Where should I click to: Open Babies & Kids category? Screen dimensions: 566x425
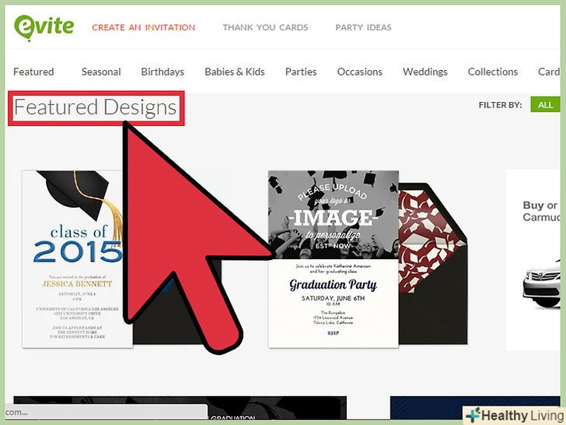pyautogui.click(x=235, y=72)
